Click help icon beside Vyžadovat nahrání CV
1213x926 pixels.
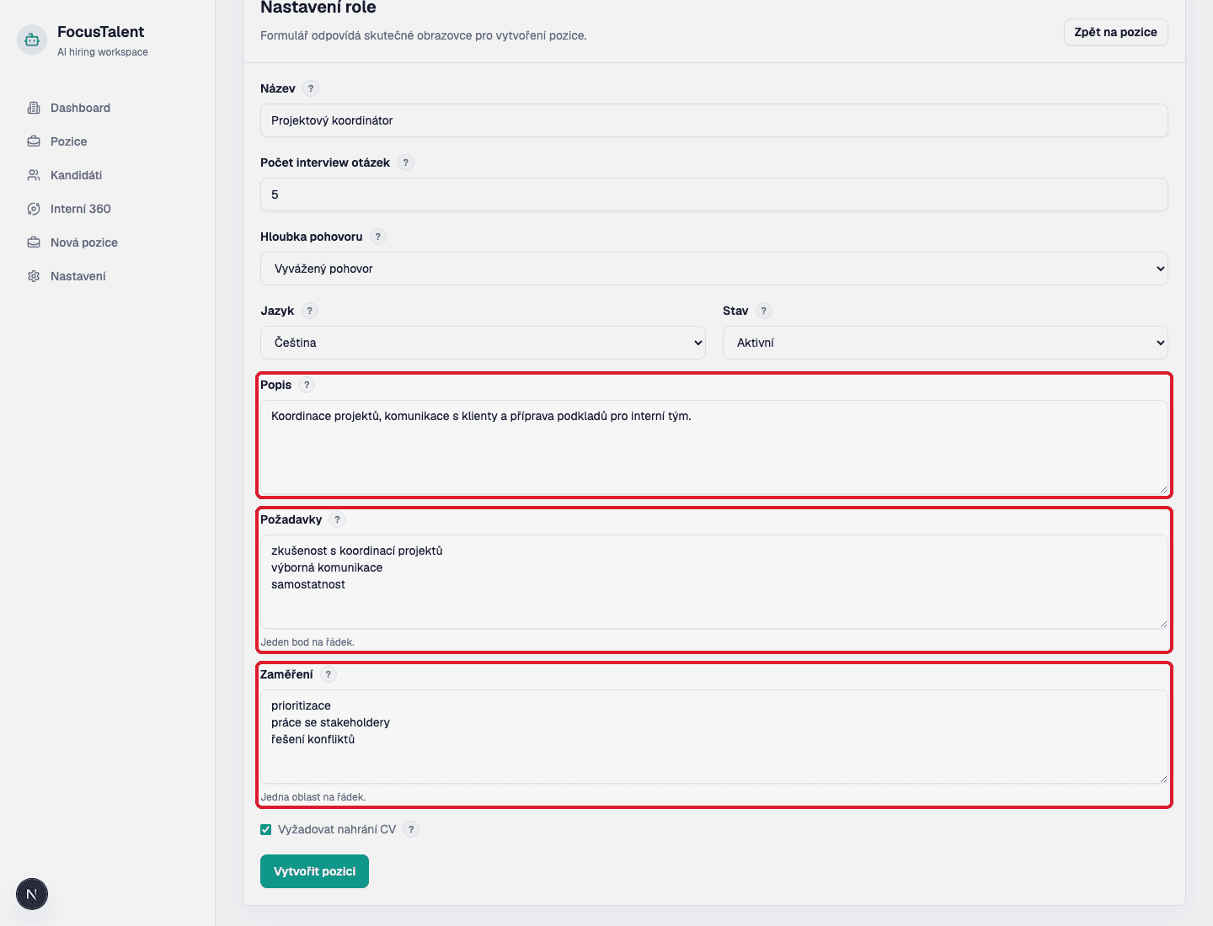pos(411,829)
